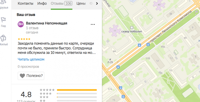200x102 pixels.
Task: Open the Контакты tab
Action: (x=25, y=3)
